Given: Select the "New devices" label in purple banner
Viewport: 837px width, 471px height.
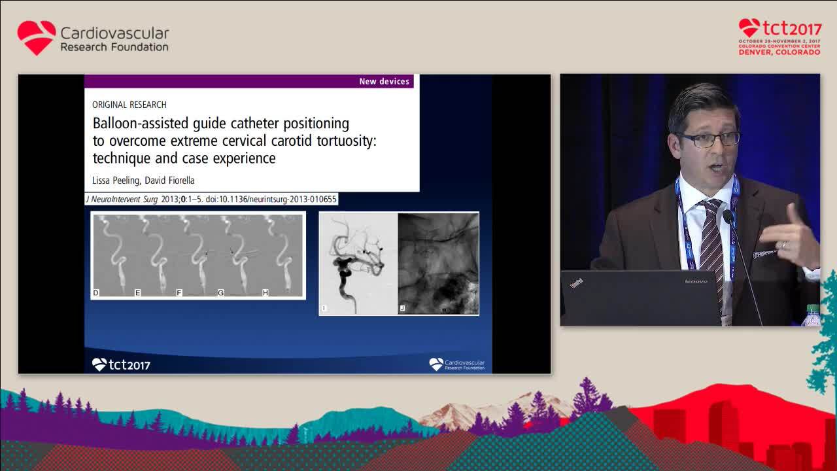Looking at the screenshot, I should pos(384,82).
